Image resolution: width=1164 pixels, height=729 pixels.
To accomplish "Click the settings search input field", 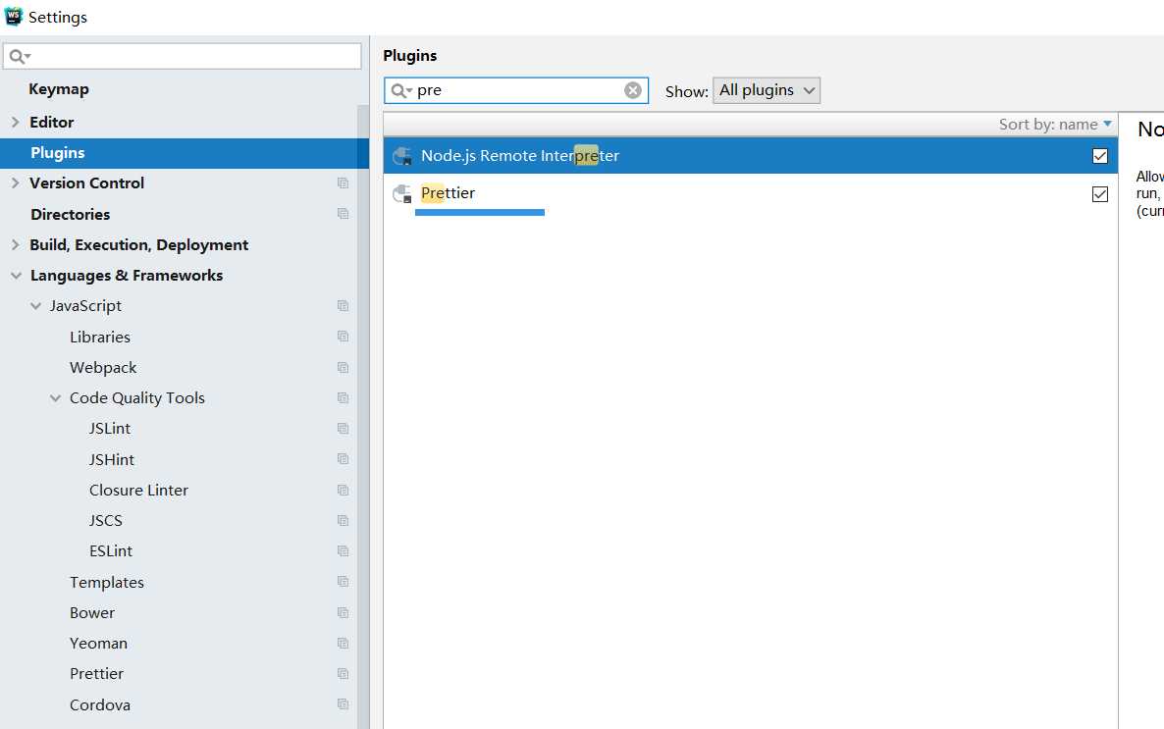I will (x=183, y=57).
